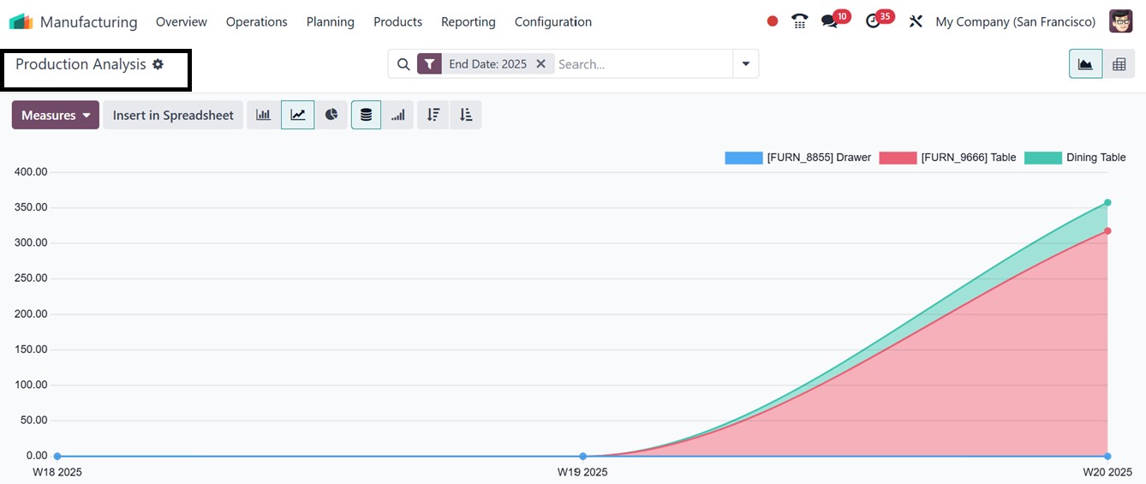Open the Configuration menu
The height and width of the screenshot is (484, 1146).
click(x=552, y=21)
